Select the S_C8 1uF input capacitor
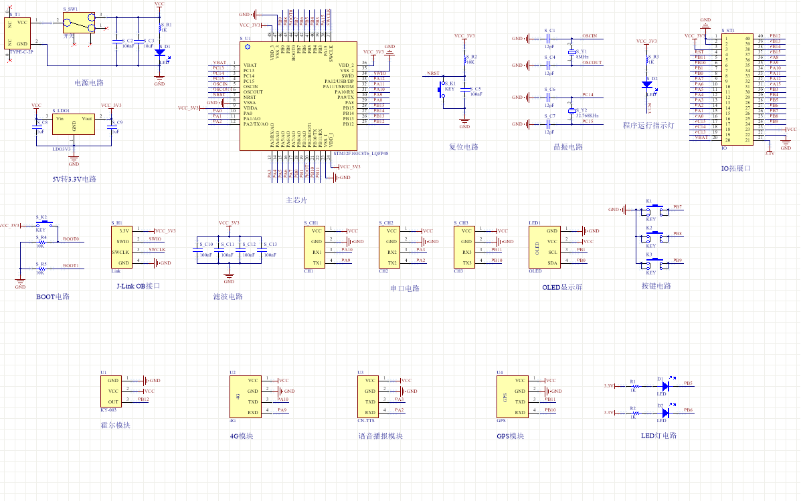 pos(36,128)
